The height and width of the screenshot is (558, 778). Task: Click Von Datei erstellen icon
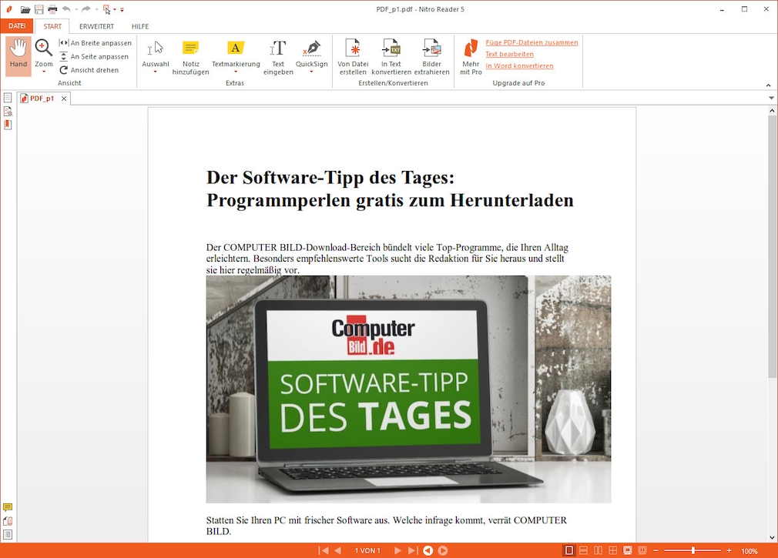pyautogui.click(x=353, y=48)
